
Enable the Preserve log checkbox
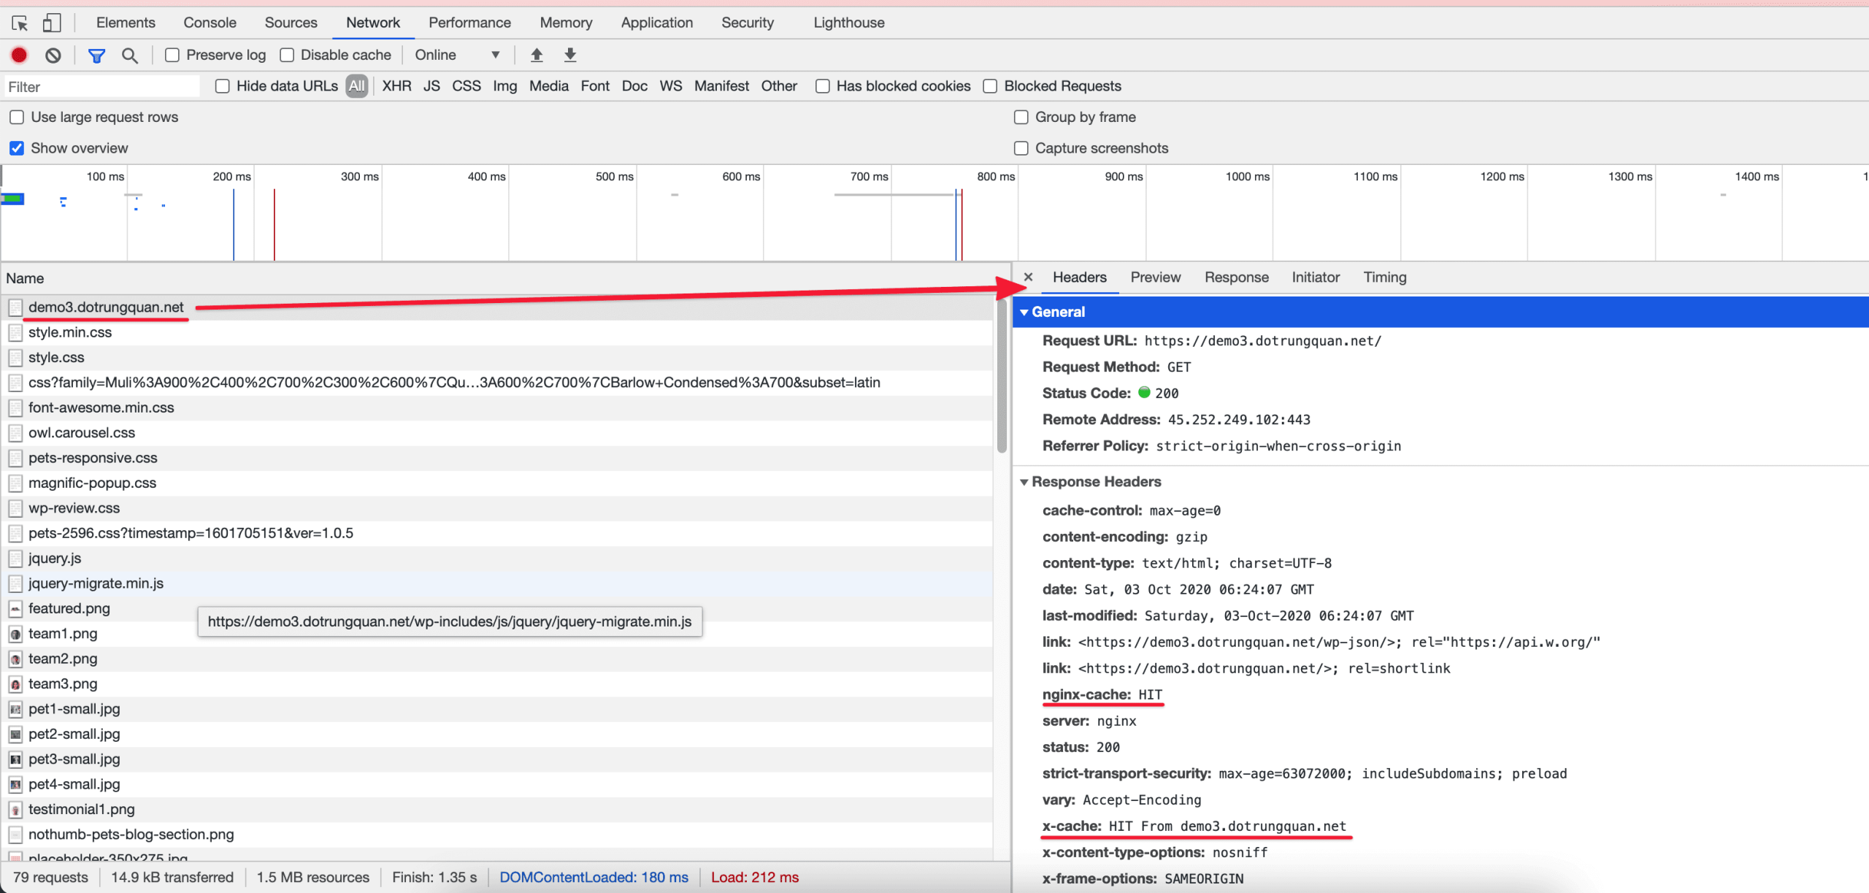coord(172,55)
